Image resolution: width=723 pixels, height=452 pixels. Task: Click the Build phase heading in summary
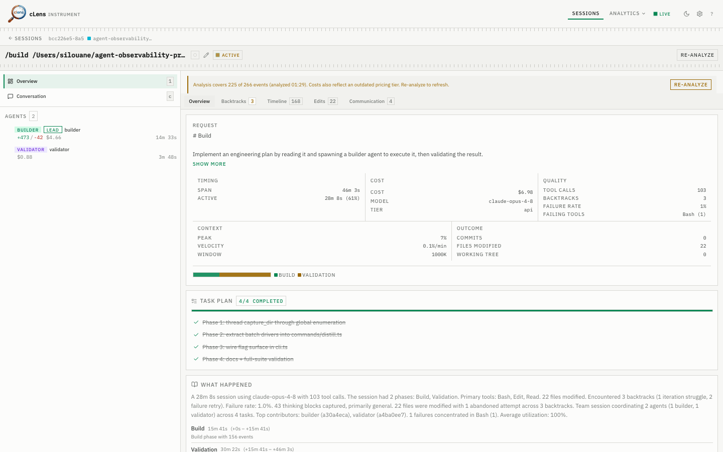[x=198, y=428]
